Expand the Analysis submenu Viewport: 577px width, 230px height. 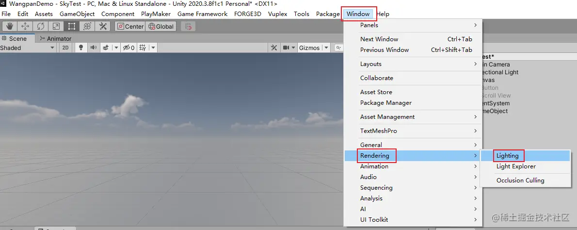413,198
